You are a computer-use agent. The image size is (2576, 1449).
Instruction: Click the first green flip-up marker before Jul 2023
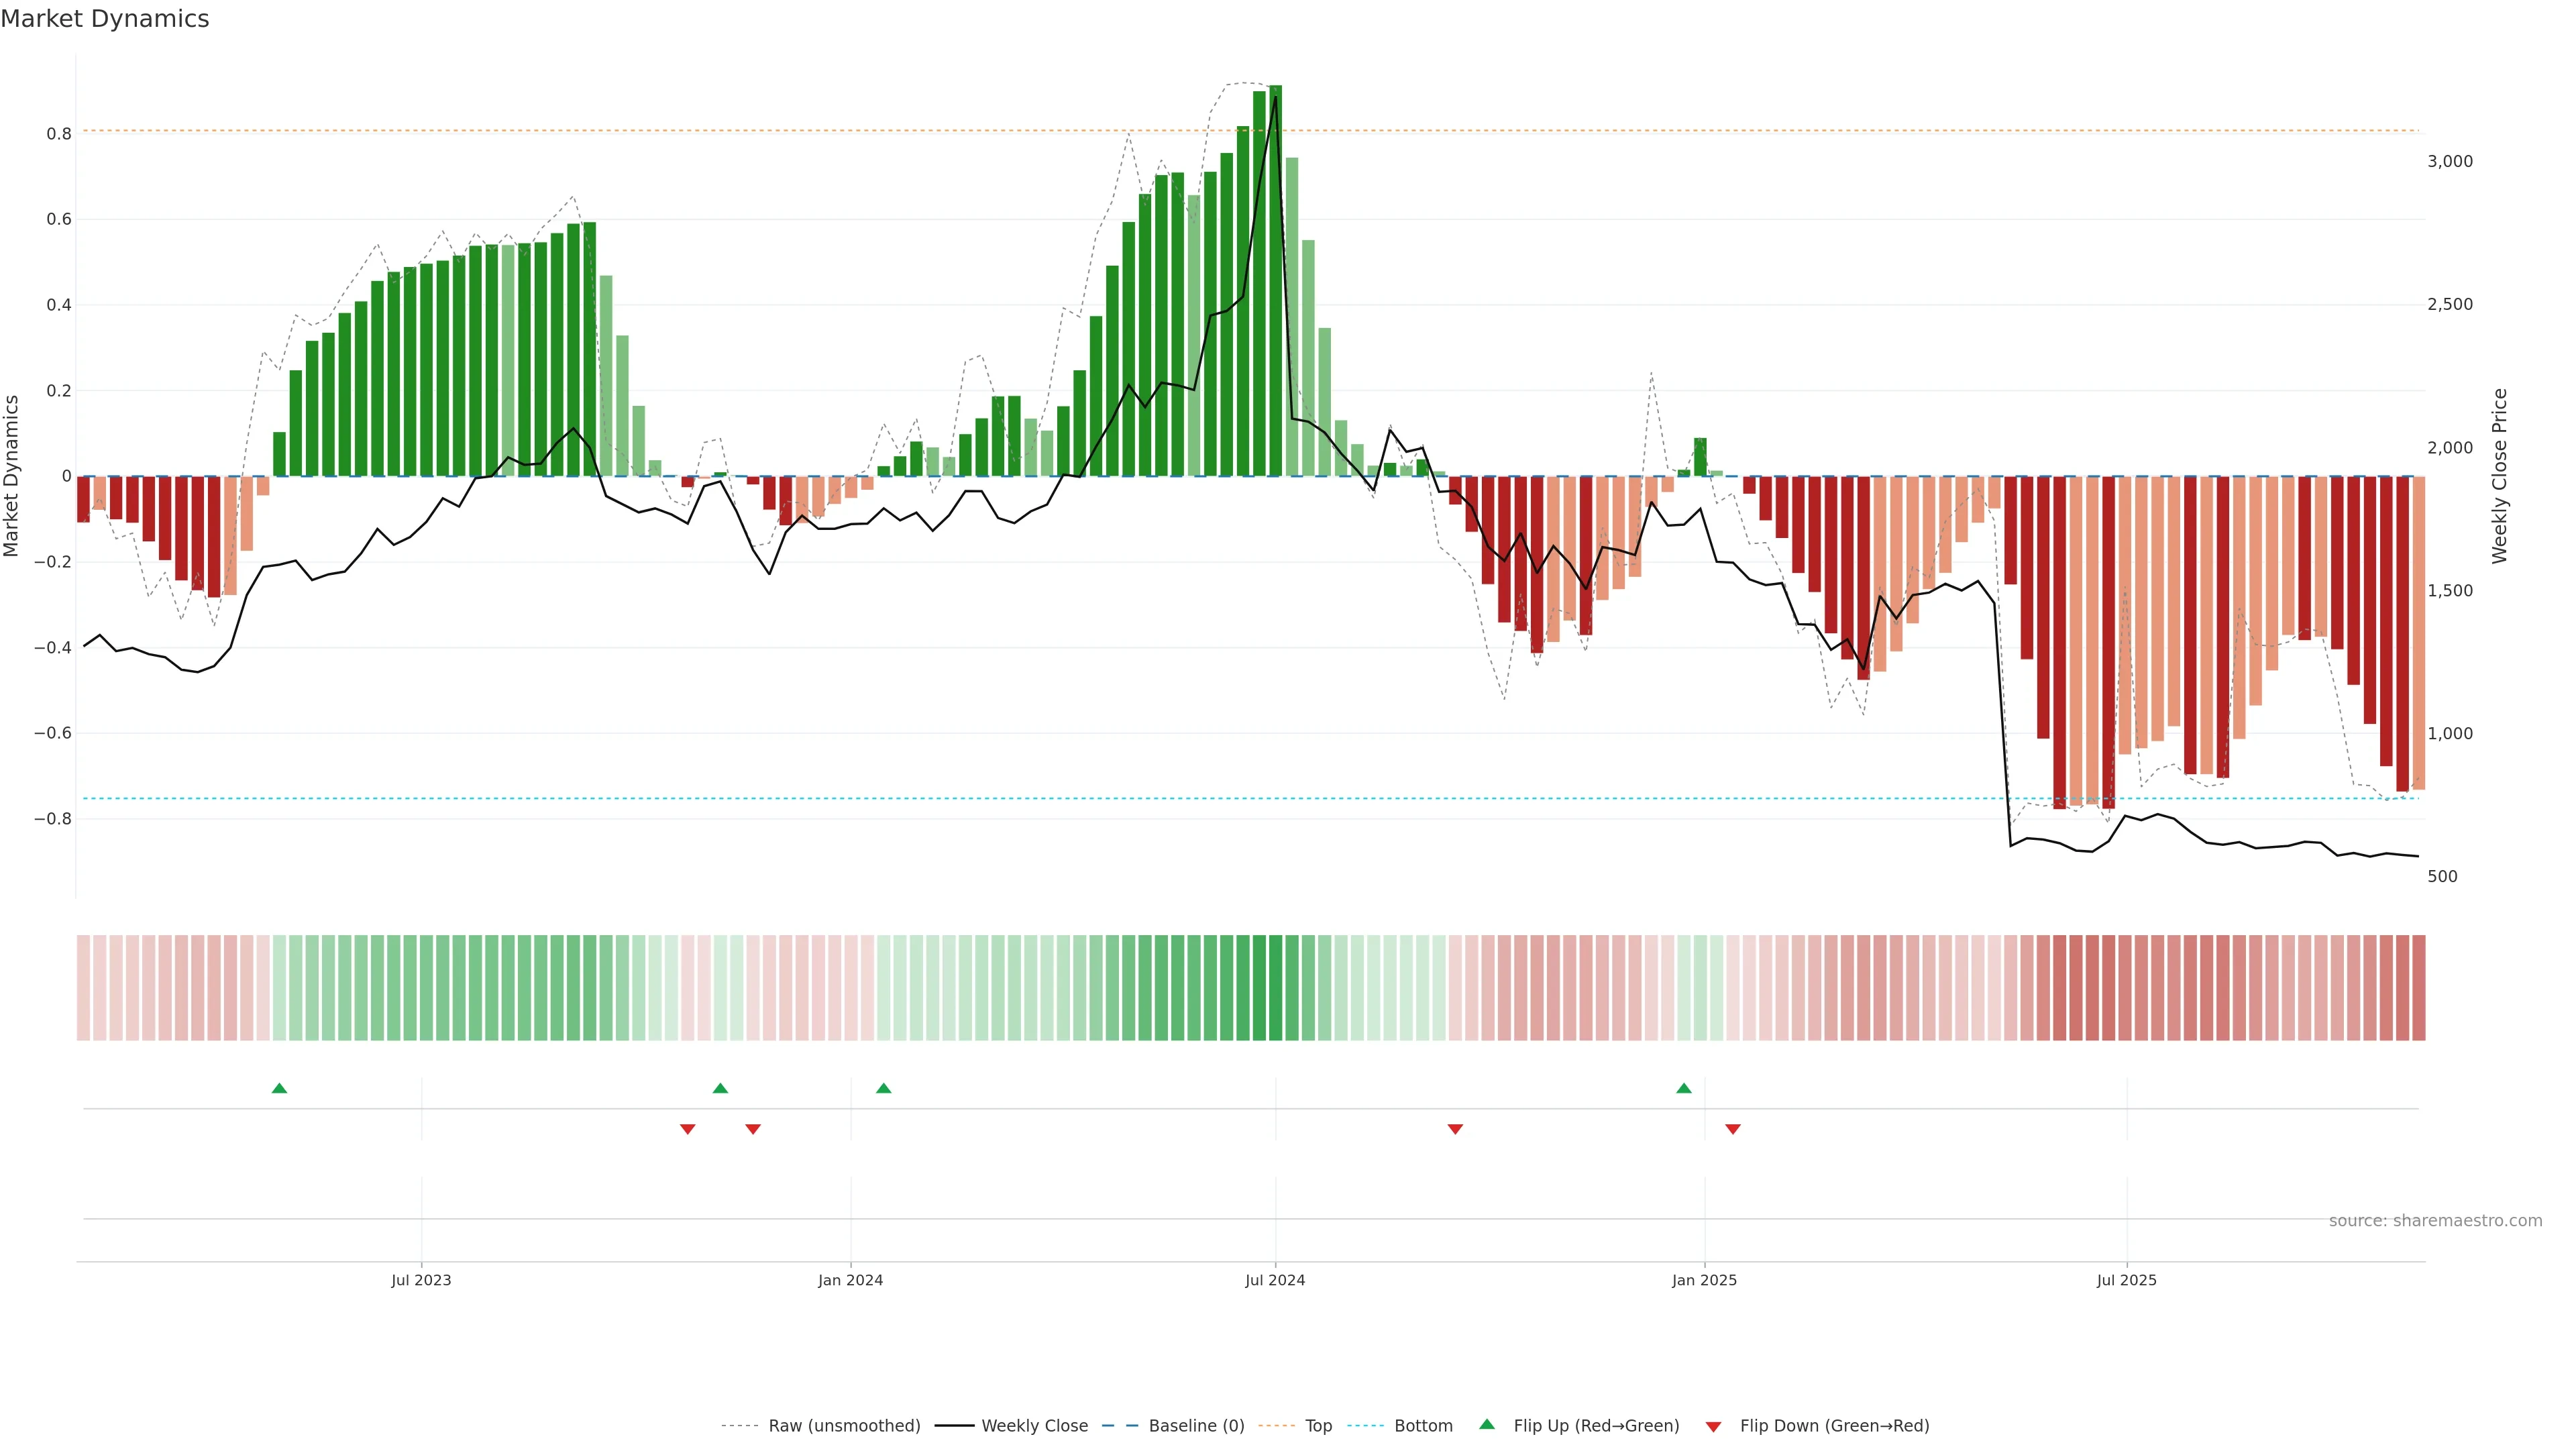pyautogui.click(x=280, y=1088)
